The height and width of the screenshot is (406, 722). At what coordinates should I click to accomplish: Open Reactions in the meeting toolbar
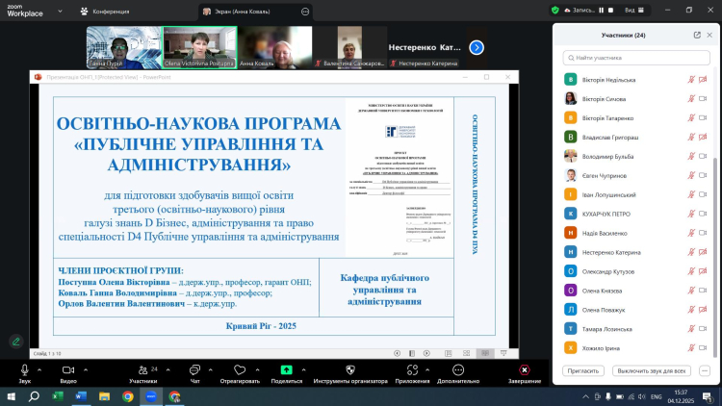[240, 369]
